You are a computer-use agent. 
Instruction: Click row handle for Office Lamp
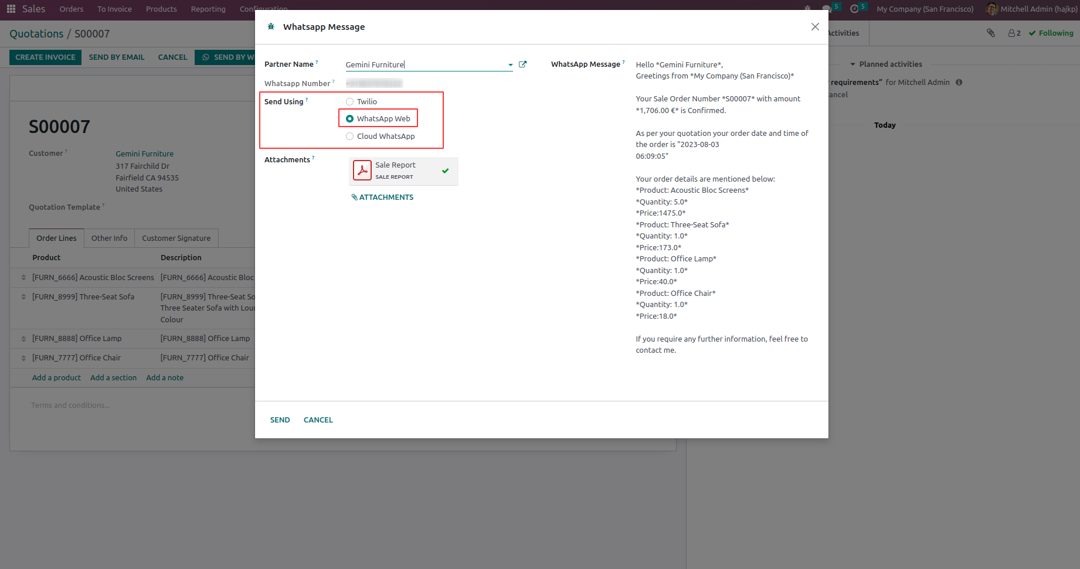23,339
